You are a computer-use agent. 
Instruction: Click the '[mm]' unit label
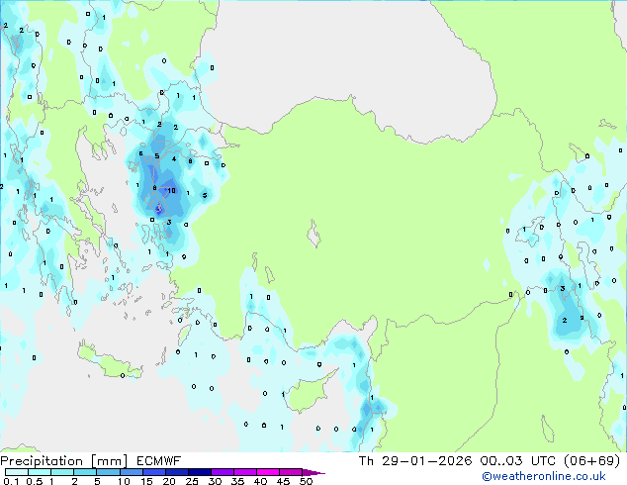pos(109,461)
